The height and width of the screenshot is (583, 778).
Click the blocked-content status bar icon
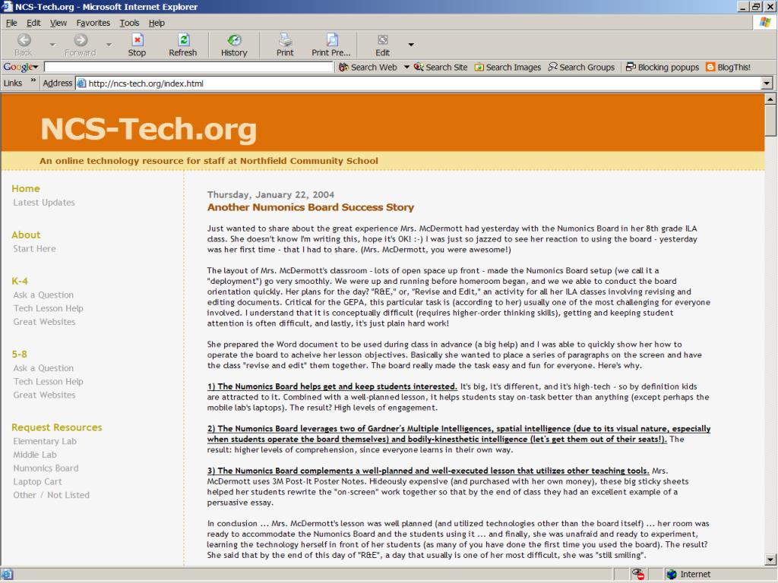637,574
